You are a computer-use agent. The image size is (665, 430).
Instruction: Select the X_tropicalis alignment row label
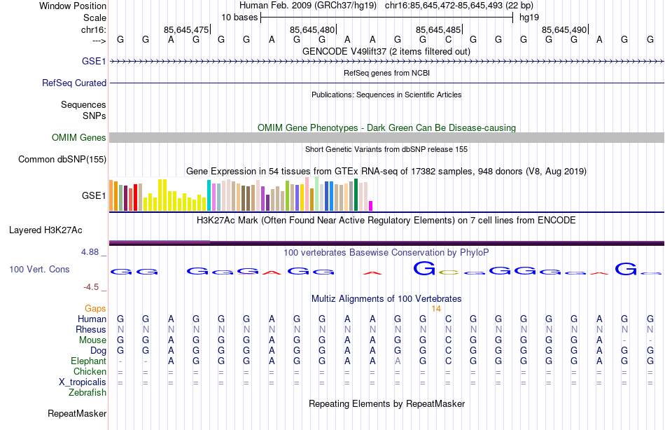83,382
